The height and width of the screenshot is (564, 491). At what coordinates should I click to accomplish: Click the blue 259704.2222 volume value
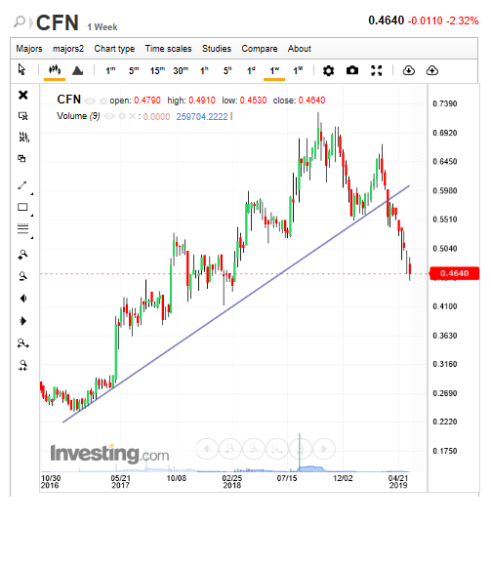click(x=202, y=116)
